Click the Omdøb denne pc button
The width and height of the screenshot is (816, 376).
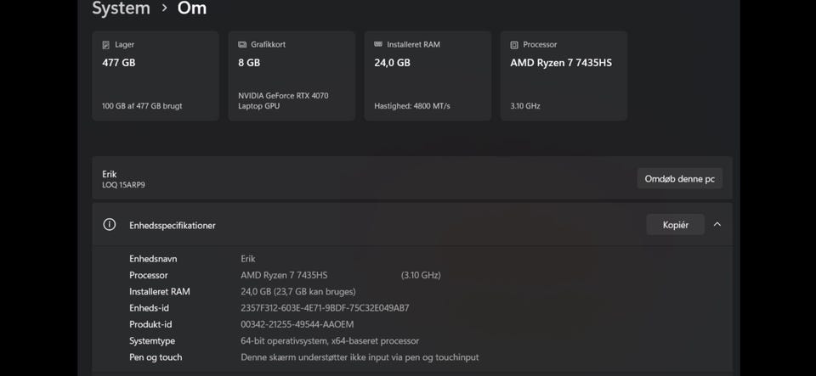point(679,178)
